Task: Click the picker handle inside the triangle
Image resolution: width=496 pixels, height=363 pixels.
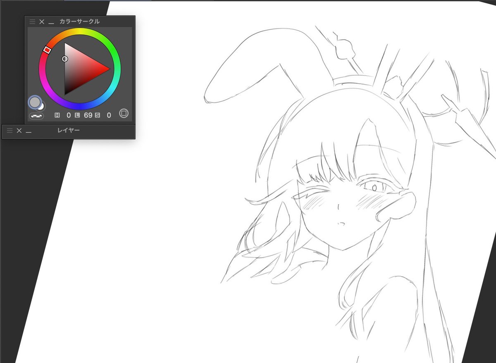Action: pyautogui.click(x=65, y=59)
